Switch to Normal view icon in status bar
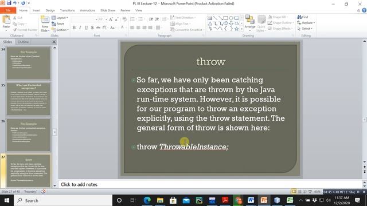367x206 pixels. [294, 192]
